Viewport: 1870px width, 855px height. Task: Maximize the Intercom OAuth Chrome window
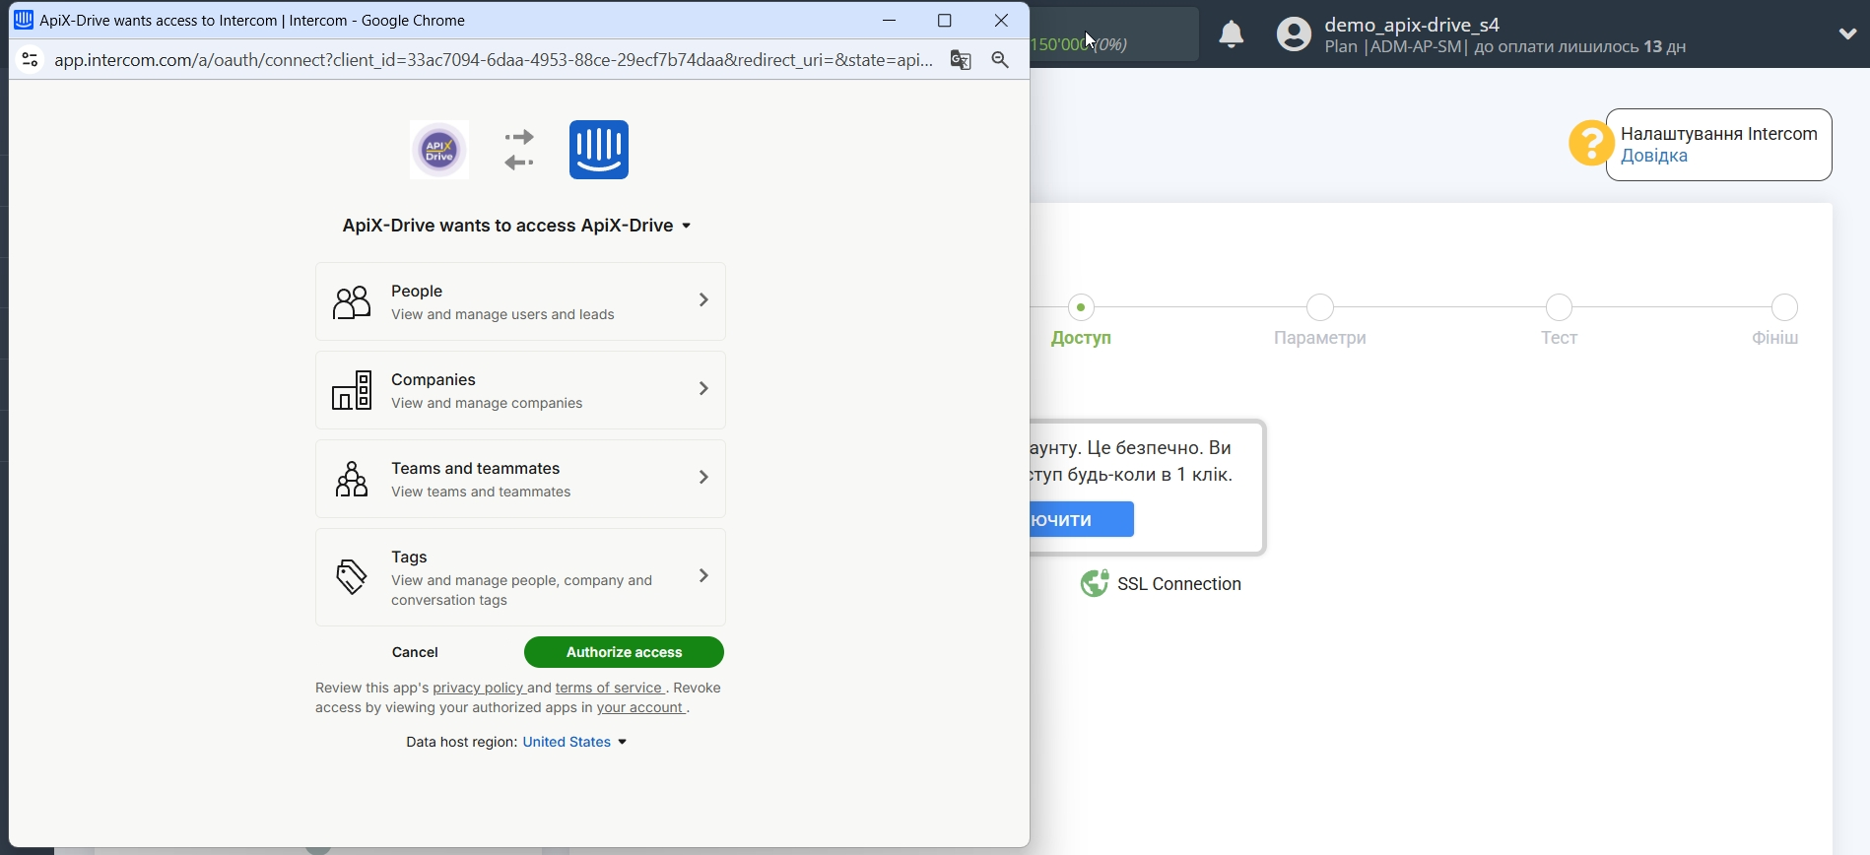(945, 20)
